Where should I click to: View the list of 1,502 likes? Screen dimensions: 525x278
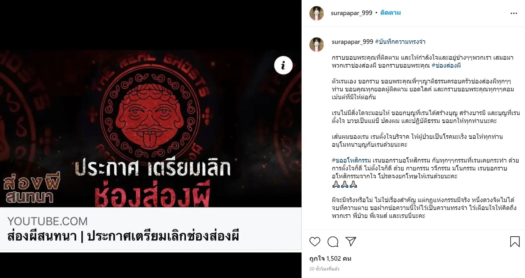click(330, 259)
